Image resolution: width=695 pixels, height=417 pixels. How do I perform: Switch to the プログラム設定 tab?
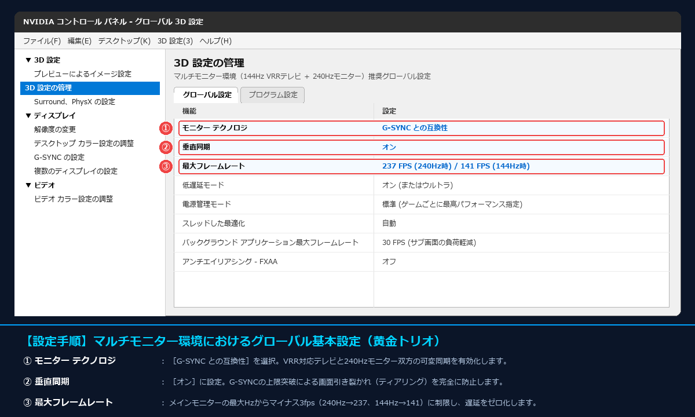(x=273, y=95)
